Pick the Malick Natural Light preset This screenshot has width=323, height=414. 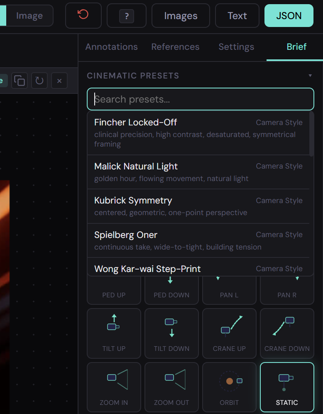[x=198, y=172]
